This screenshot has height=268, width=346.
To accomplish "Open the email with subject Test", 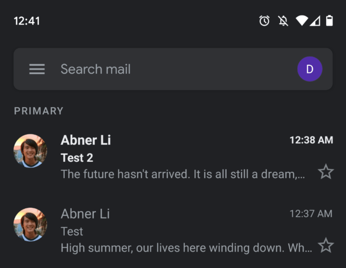I will [x=72, y=232].
